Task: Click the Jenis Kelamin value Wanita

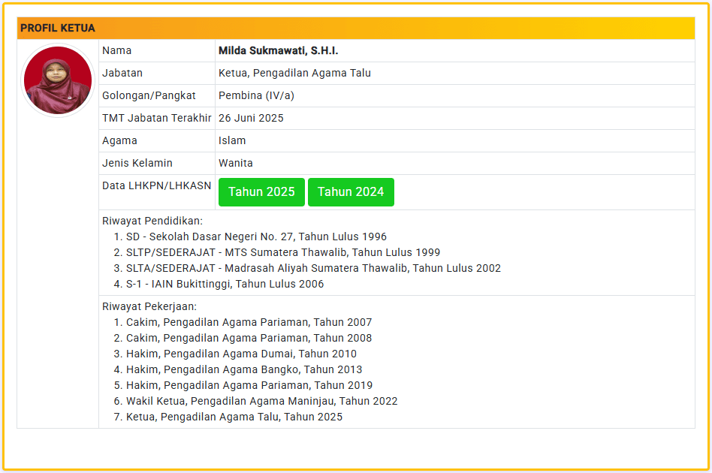Action: click(x=236, y=164)
